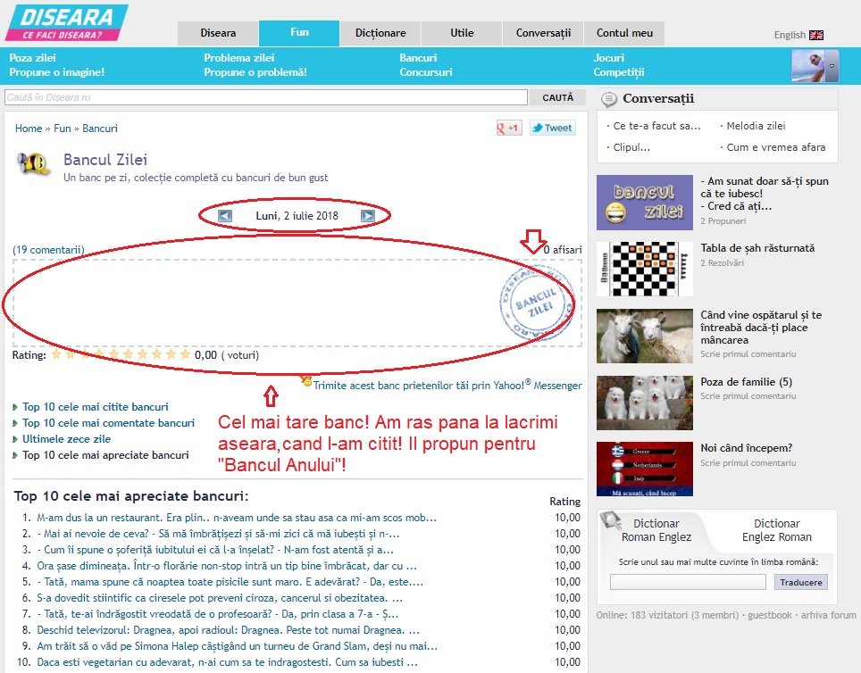The height and width of the screenshot is (673, 861).
Task: Switch language via English flag icon
Action: [815, 36]
